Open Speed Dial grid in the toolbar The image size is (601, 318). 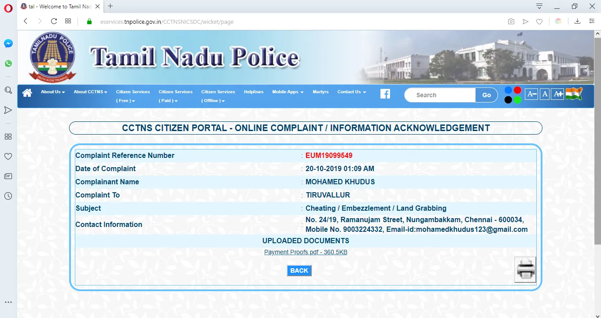click(x=68, y=21)
